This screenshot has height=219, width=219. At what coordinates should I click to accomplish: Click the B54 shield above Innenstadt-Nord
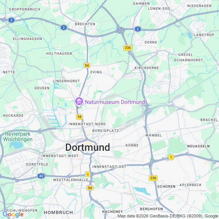point(79,117)
